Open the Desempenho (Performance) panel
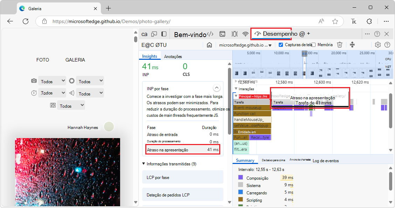 272,34
